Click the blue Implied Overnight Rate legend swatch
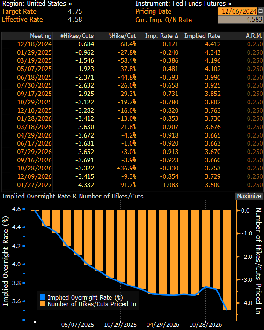Screen dimensions: 264x330 click(43, 297)
